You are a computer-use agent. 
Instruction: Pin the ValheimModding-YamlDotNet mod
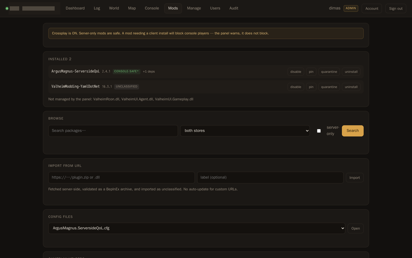(x=311, y=87)
